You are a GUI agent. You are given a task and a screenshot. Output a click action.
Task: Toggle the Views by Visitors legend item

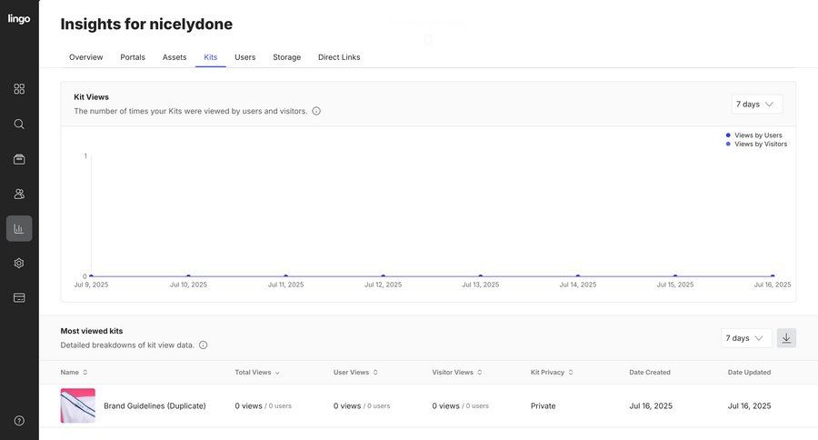pyautogui.click(x=760, y=144)
